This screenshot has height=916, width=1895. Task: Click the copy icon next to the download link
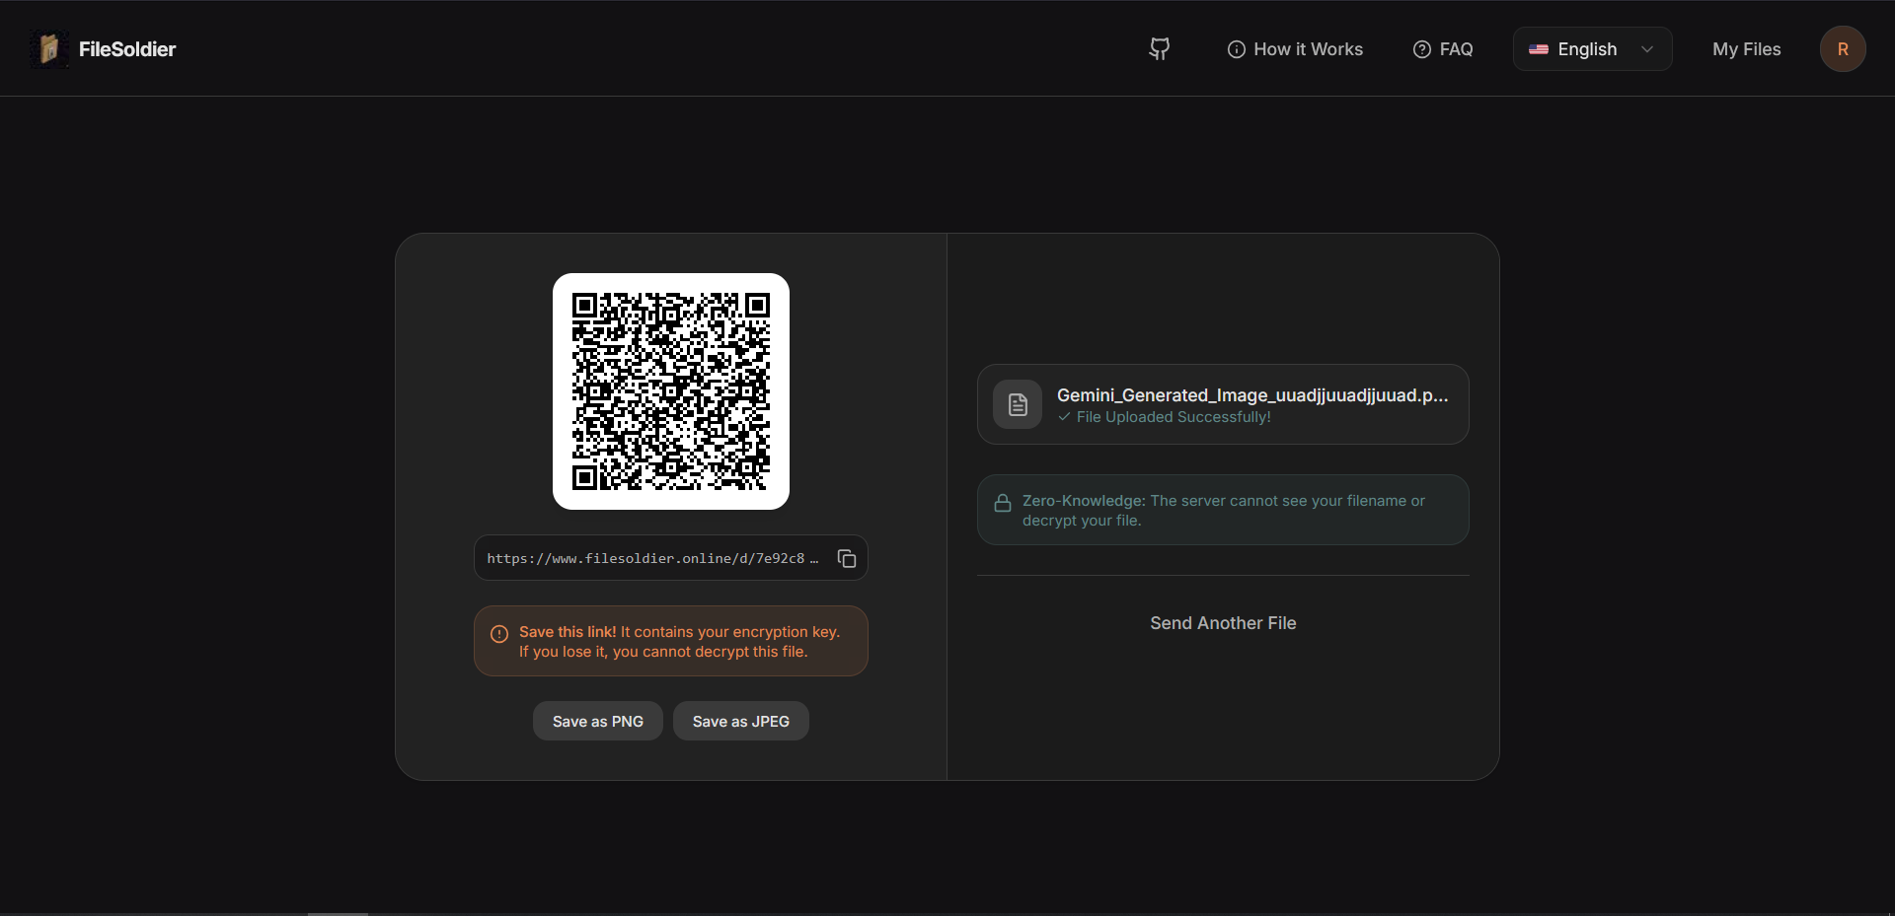coord(846,558)
